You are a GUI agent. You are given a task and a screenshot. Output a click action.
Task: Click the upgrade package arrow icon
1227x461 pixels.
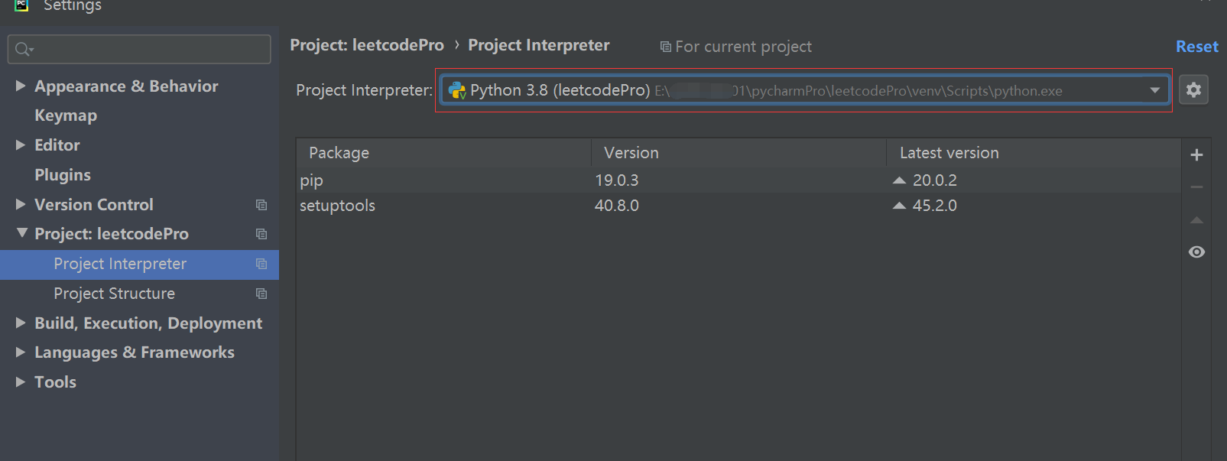pyautogui.click(x=1196, y=220)
